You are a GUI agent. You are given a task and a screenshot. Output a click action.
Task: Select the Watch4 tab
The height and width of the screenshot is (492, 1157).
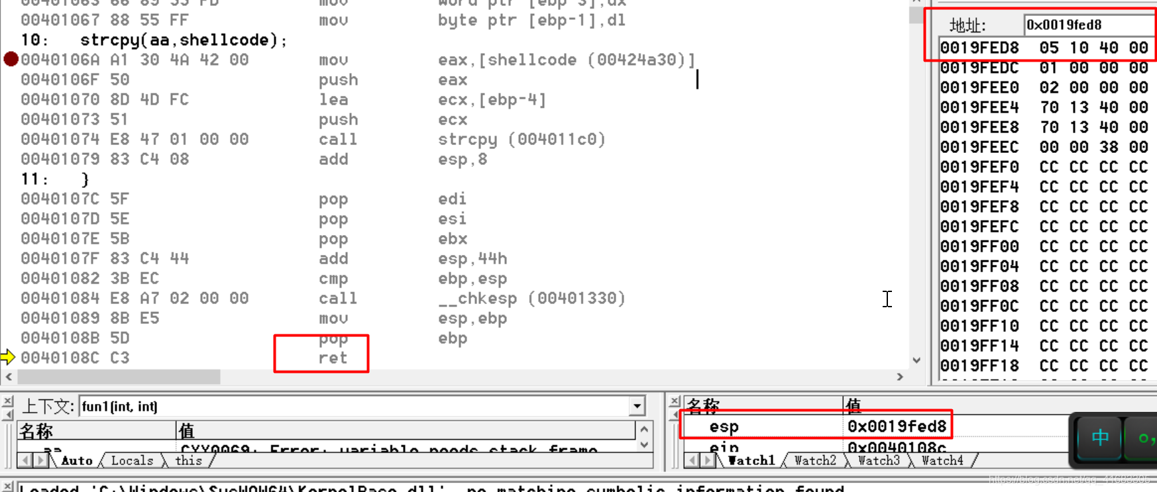click(942, 460)
